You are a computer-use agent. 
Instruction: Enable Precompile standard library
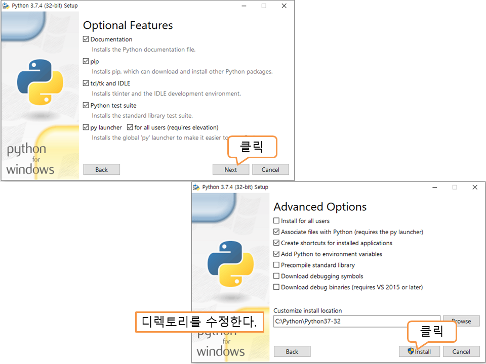[276, 265]
